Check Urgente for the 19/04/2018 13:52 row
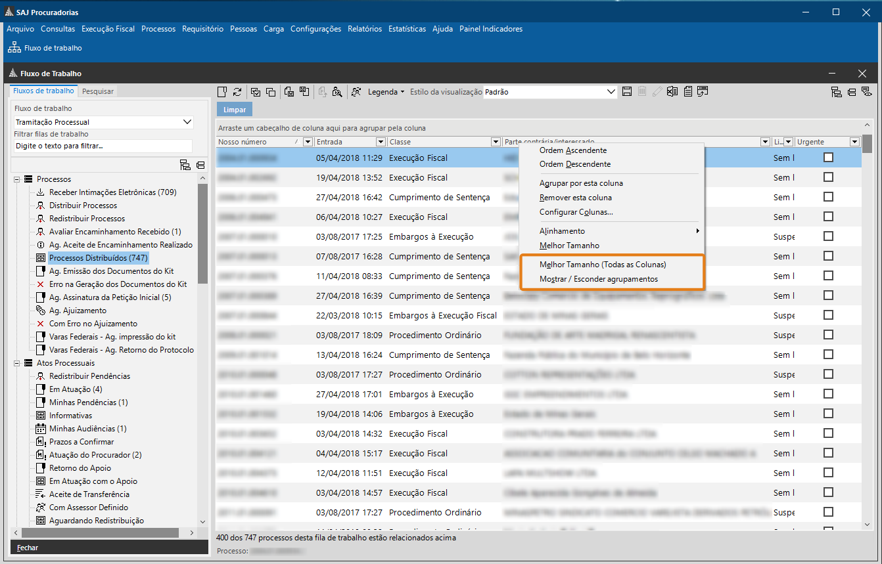Screen dimensions: 882x564 (828, 177)
